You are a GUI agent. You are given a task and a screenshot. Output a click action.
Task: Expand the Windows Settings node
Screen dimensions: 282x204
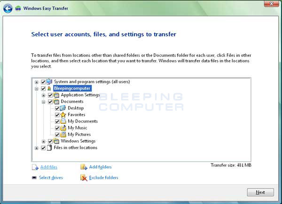[44, 141]
